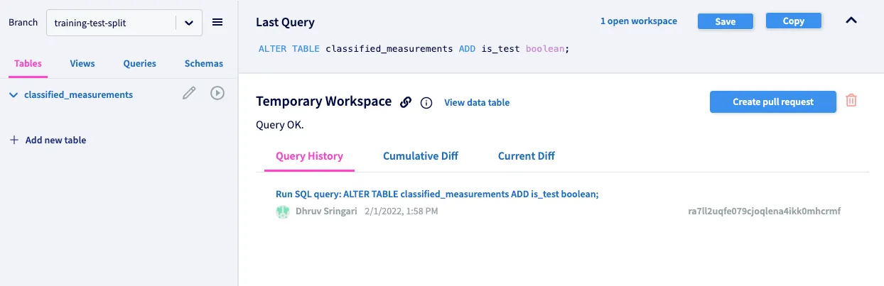Click the commit hash ra7ll2uqfe079cjoqlena4ikk0mhcrmf

coord(765,211)
